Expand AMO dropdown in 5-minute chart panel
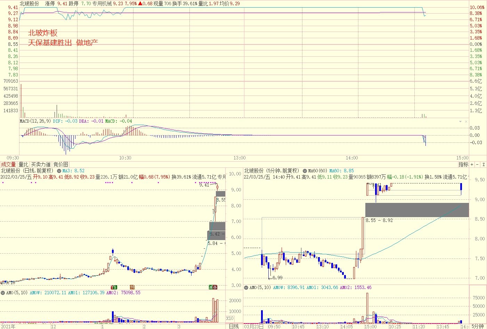Image resolution: width=487 pixels, height=329 pixels. click(246, 288)
